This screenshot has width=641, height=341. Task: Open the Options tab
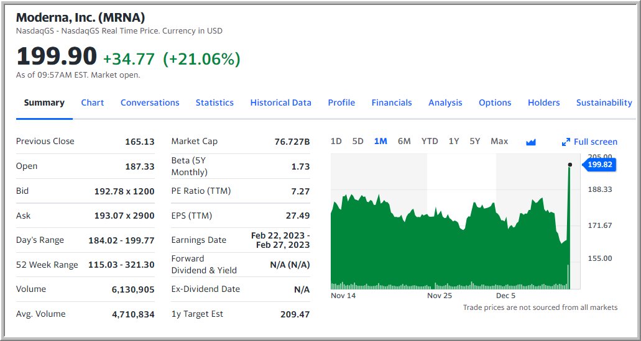click(495, 103)
